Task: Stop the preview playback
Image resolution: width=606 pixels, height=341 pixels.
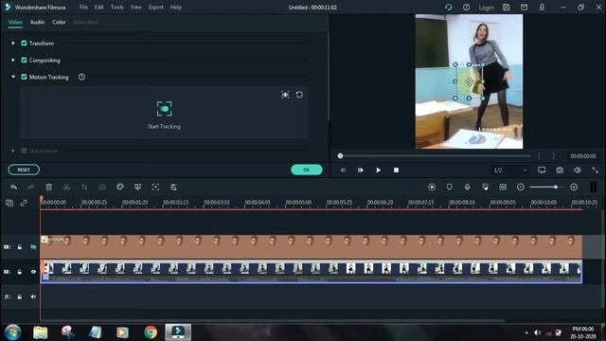Action: tap(396, 170)
